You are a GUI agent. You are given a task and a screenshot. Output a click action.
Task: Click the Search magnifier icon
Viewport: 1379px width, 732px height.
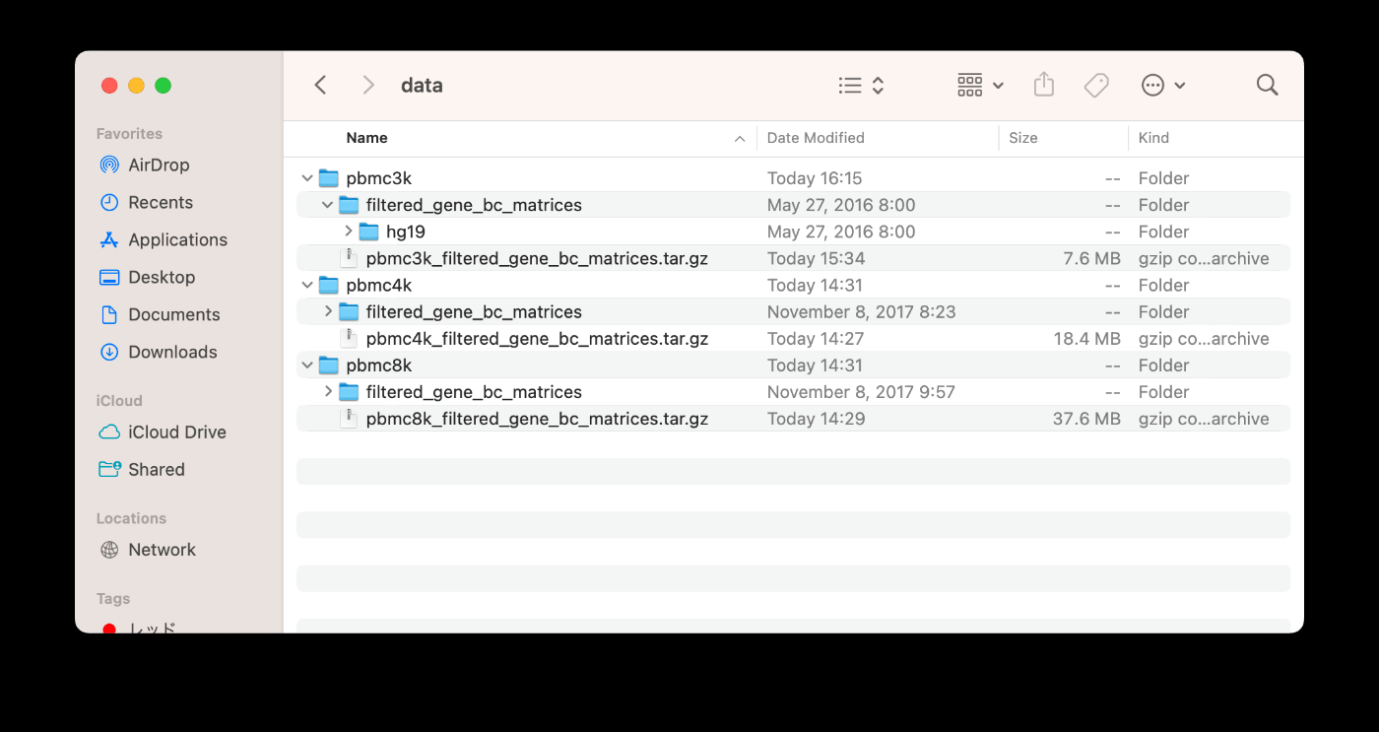tap(1268, 86)
